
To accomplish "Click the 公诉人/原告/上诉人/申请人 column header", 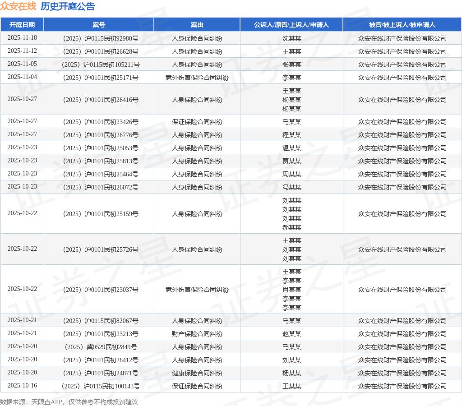I will click(x=291, y=25).
